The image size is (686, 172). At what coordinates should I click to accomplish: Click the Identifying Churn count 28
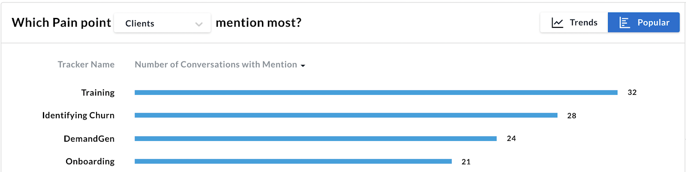(572, 116)
